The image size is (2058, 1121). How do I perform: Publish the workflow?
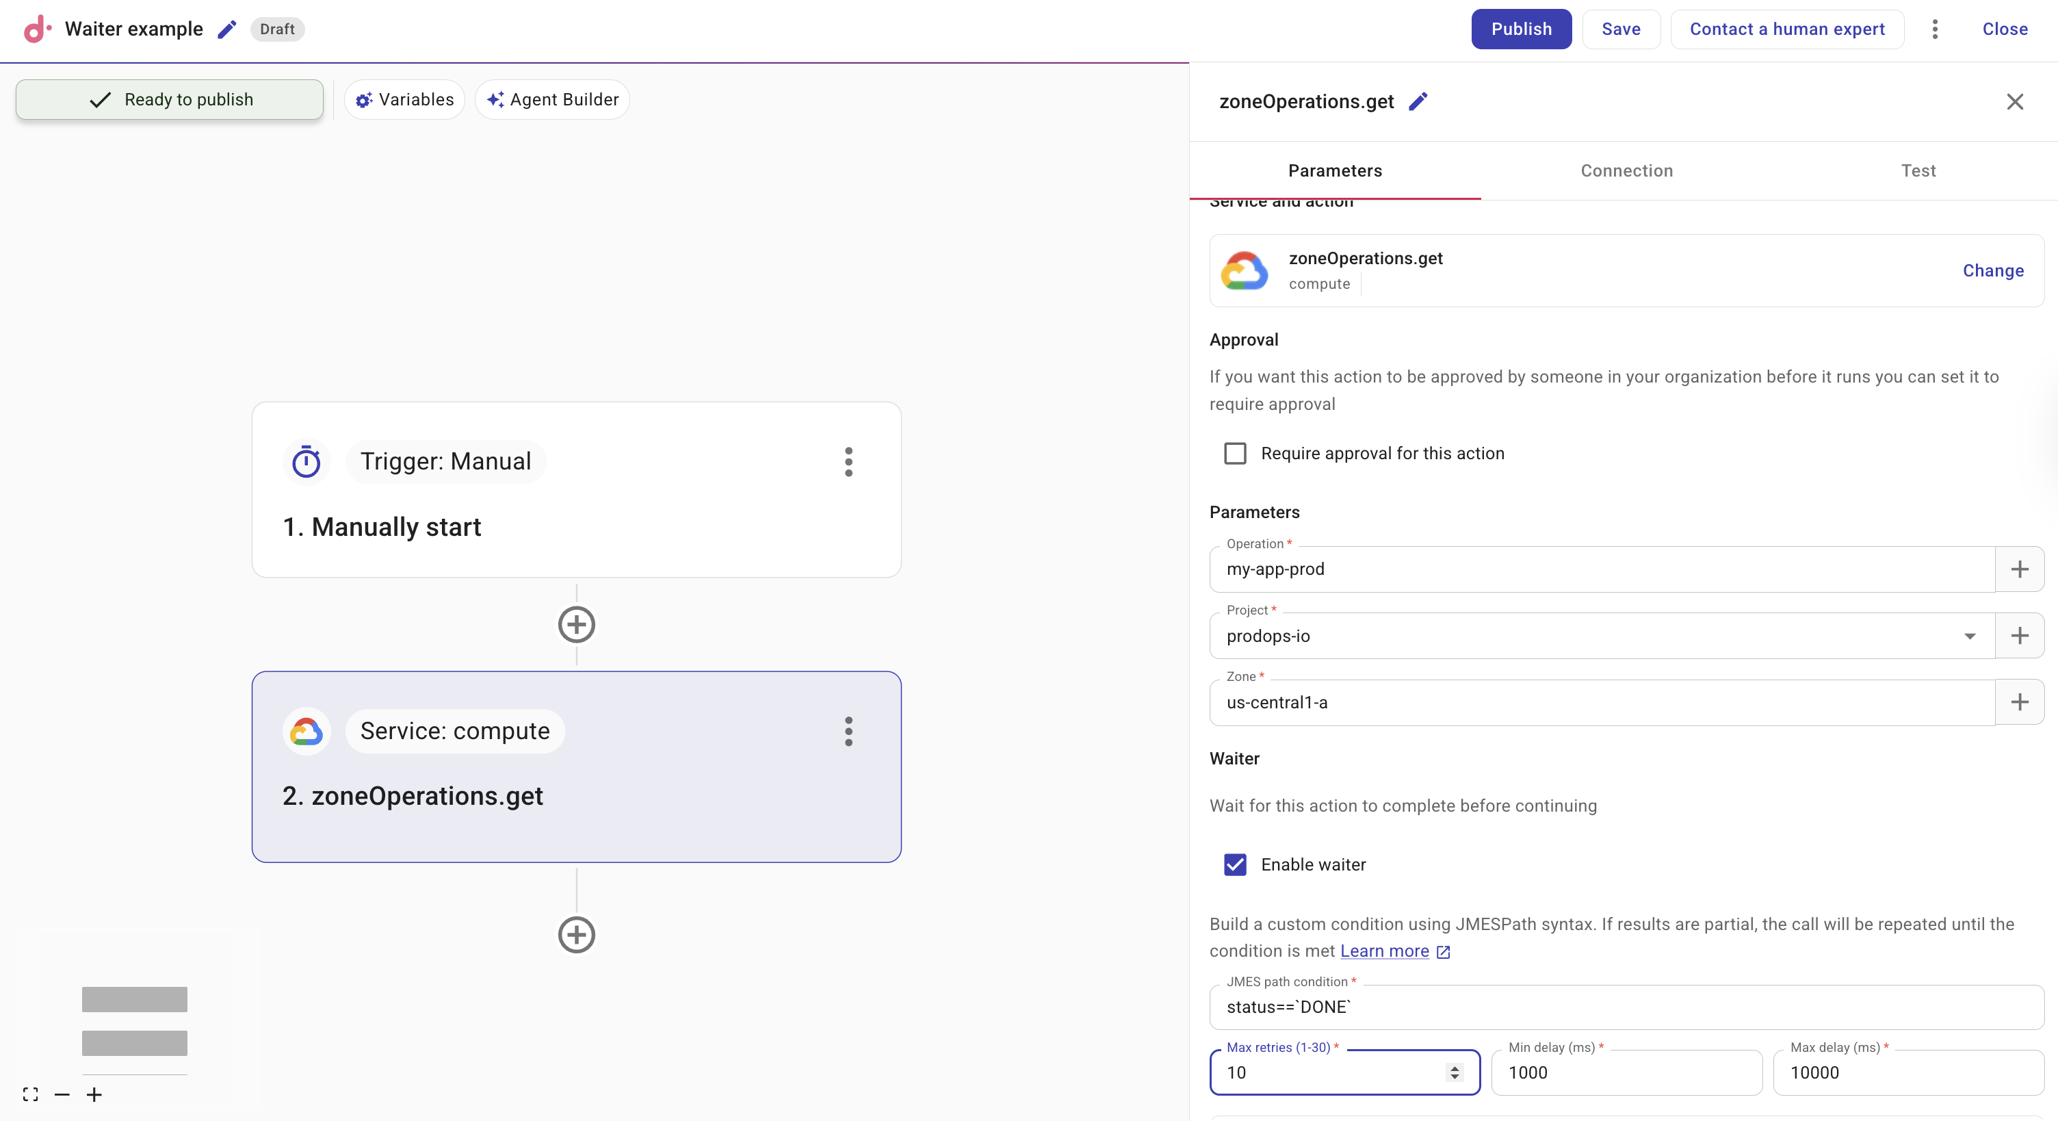[1520, 29]
